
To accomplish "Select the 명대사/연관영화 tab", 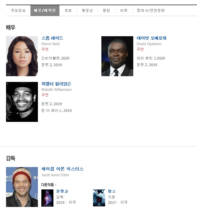I will (150, 10).
